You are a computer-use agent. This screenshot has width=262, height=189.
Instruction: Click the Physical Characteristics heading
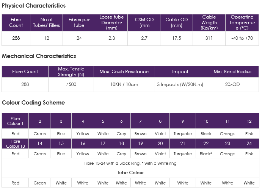(x=34, y=6)
